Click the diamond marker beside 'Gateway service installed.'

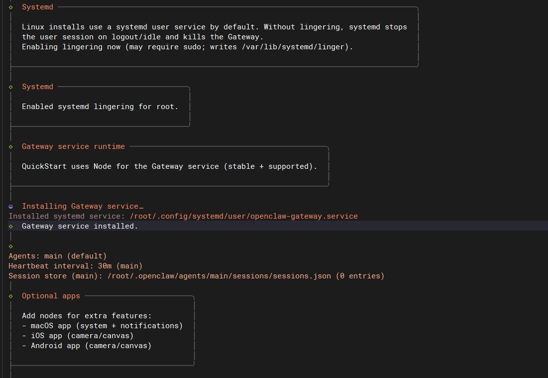pyautogui.click(x=11, y=227)
